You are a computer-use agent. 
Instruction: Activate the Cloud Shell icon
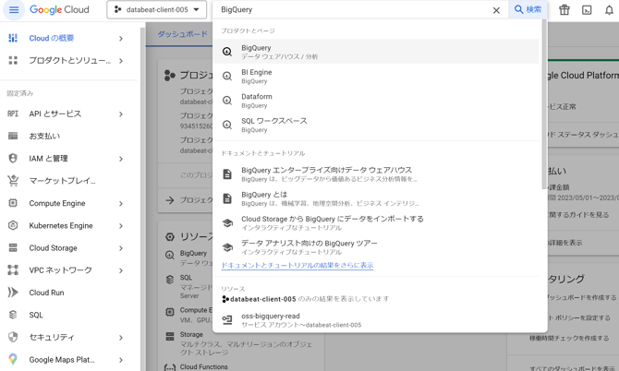[587, 10]
